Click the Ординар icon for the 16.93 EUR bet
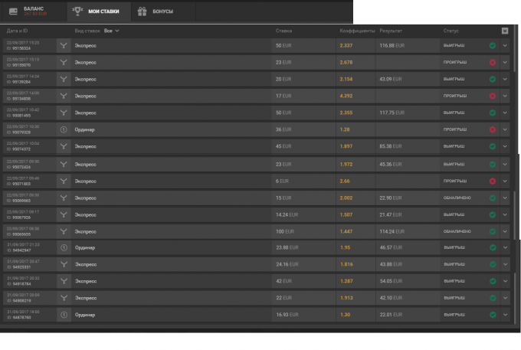This screenshot has width=521, height=350. 64,315
